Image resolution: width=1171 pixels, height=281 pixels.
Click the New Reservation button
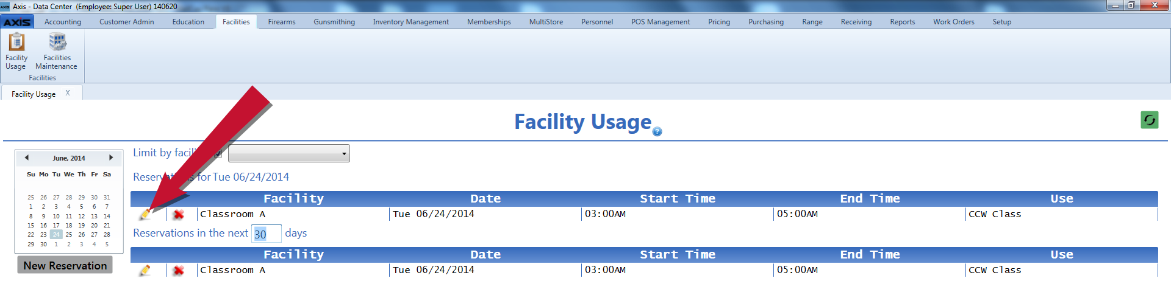point(65,266)
